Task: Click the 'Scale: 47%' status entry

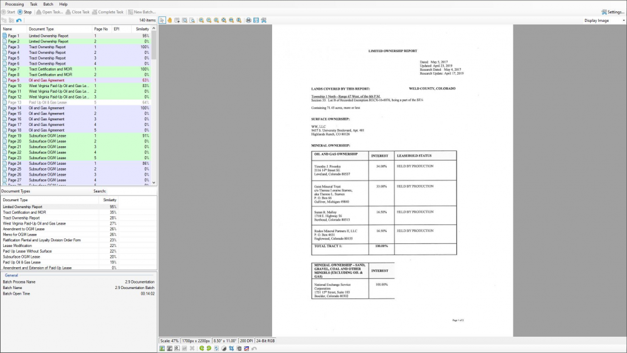Action: (x=169, y=341)
